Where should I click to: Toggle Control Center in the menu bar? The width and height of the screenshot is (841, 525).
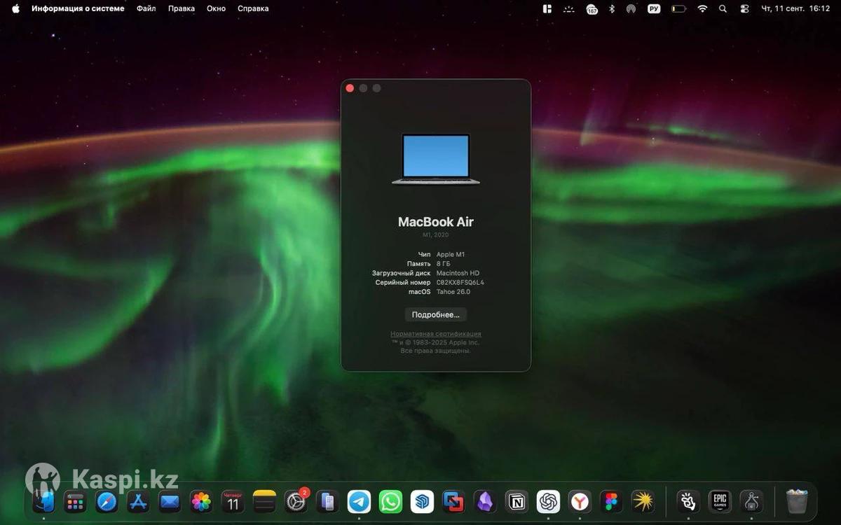(744, 8)
